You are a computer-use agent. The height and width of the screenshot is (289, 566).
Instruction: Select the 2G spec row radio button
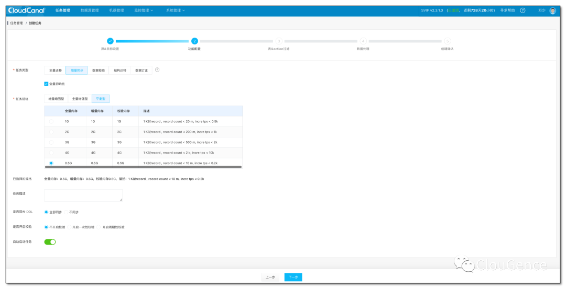[x=51, y=132]
